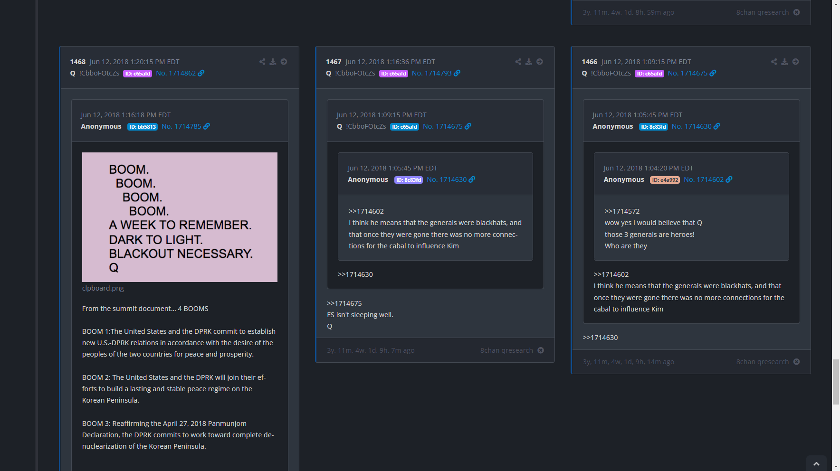Image resolution: width=840 pixels, height=471 pixels.
Task: Click arrow icon on post 1467 header
Action: 540,62
